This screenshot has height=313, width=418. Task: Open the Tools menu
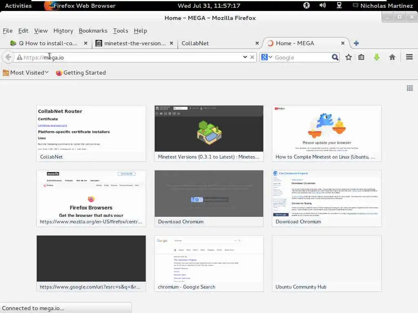click(120, 31)
